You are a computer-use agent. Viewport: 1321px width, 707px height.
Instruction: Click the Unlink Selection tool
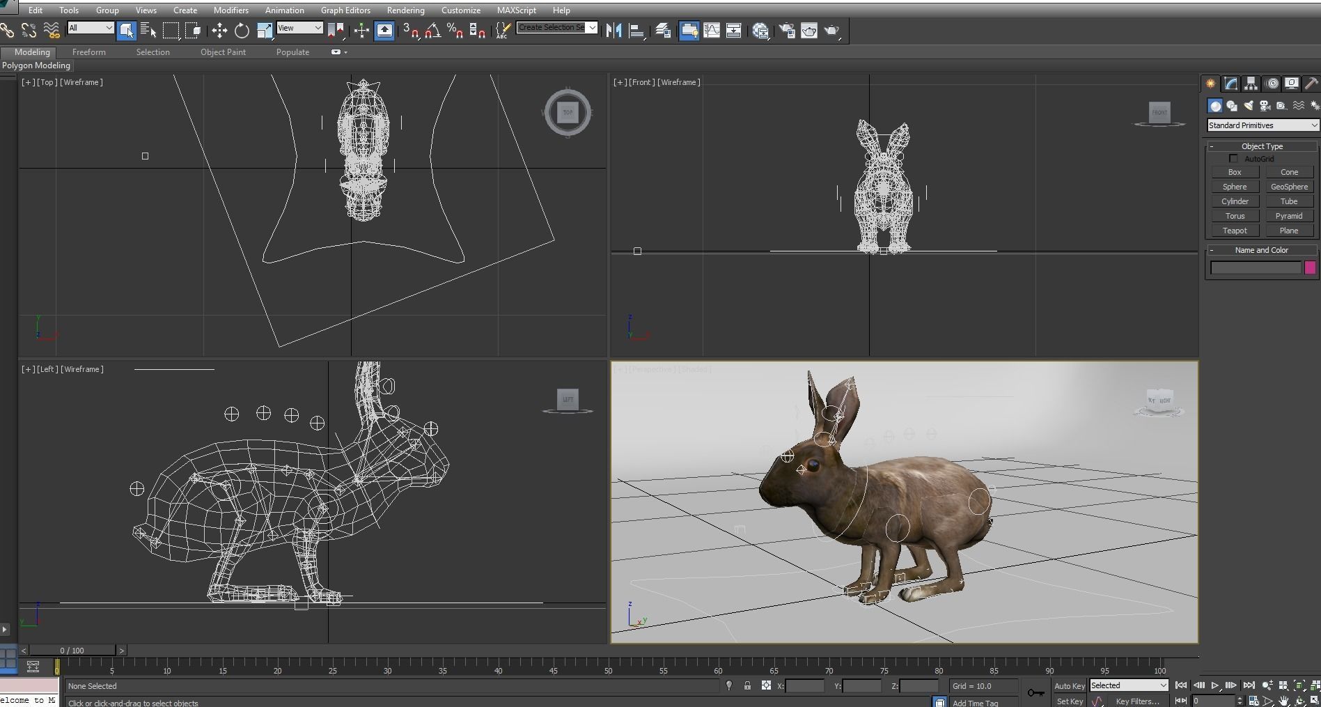[29, 30]
